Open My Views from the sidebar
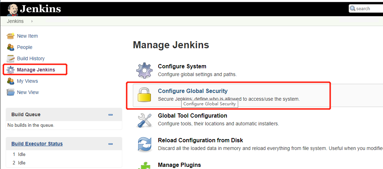Image resolution: width=383 pixels, height=169 pixels. 27,81
